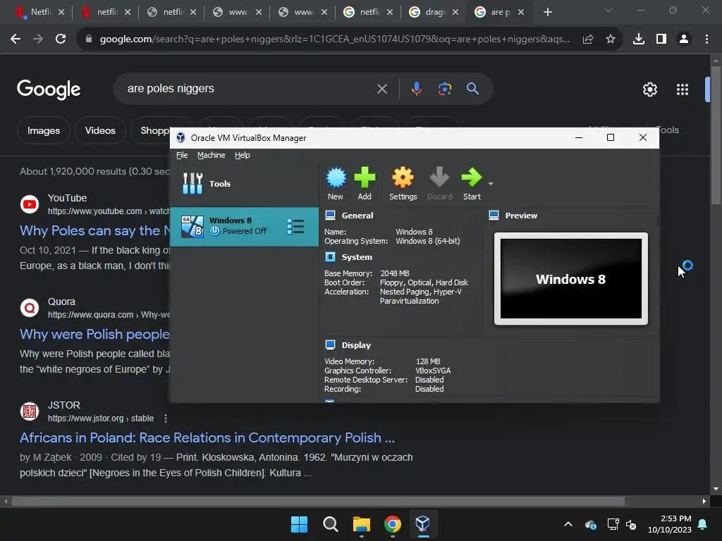The height and width of the screenshot is (541, 722).
Task: Open the YouTube search result title
Action: tap(95, 230)
